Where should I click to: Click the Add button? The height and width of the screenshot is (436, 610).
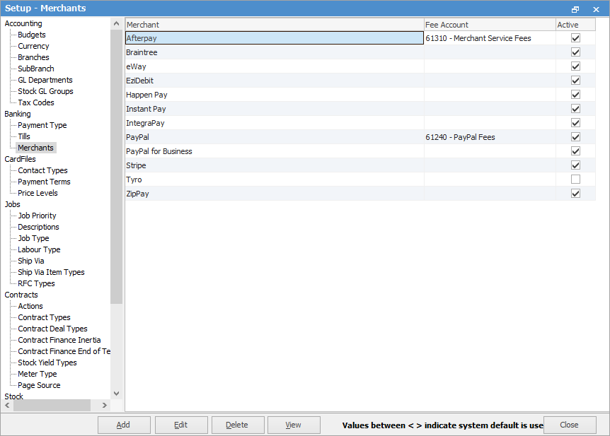[x=124, y=425]
